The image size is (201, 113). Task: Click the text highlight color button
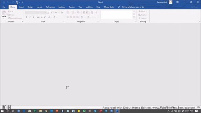click(49, 17)
